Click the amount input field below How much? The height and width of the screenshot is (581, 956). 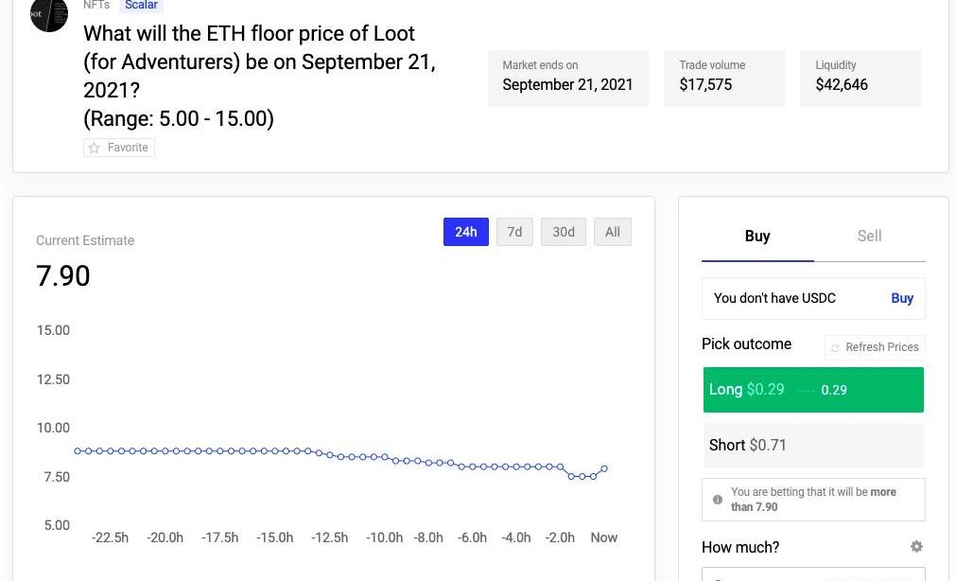(813, 574)
